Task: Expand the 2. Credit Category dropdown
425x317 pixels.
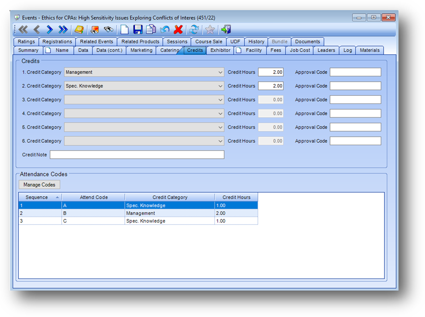Action: (220, 86)
